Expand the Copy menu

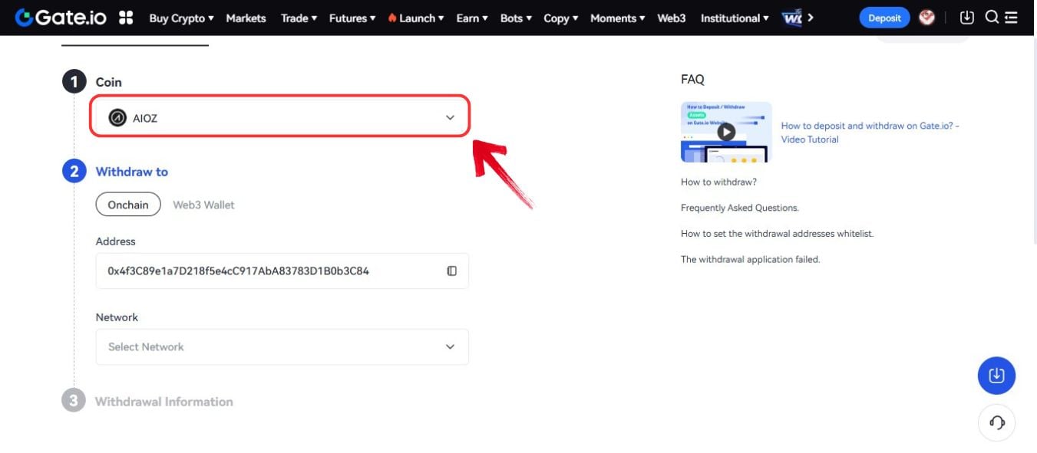pos(560,18)
